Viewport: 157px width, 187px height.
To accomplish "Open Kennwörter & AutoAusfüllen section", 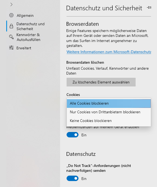I will [28, 37].
